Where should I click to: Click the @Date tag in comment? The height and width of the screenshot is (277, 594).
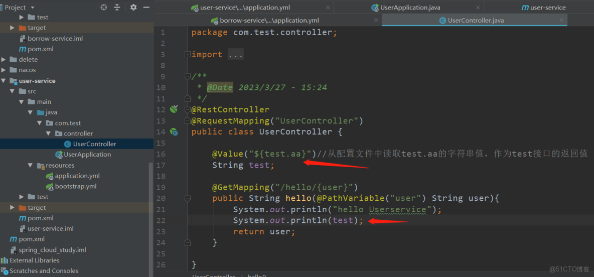tap(220, 87)
